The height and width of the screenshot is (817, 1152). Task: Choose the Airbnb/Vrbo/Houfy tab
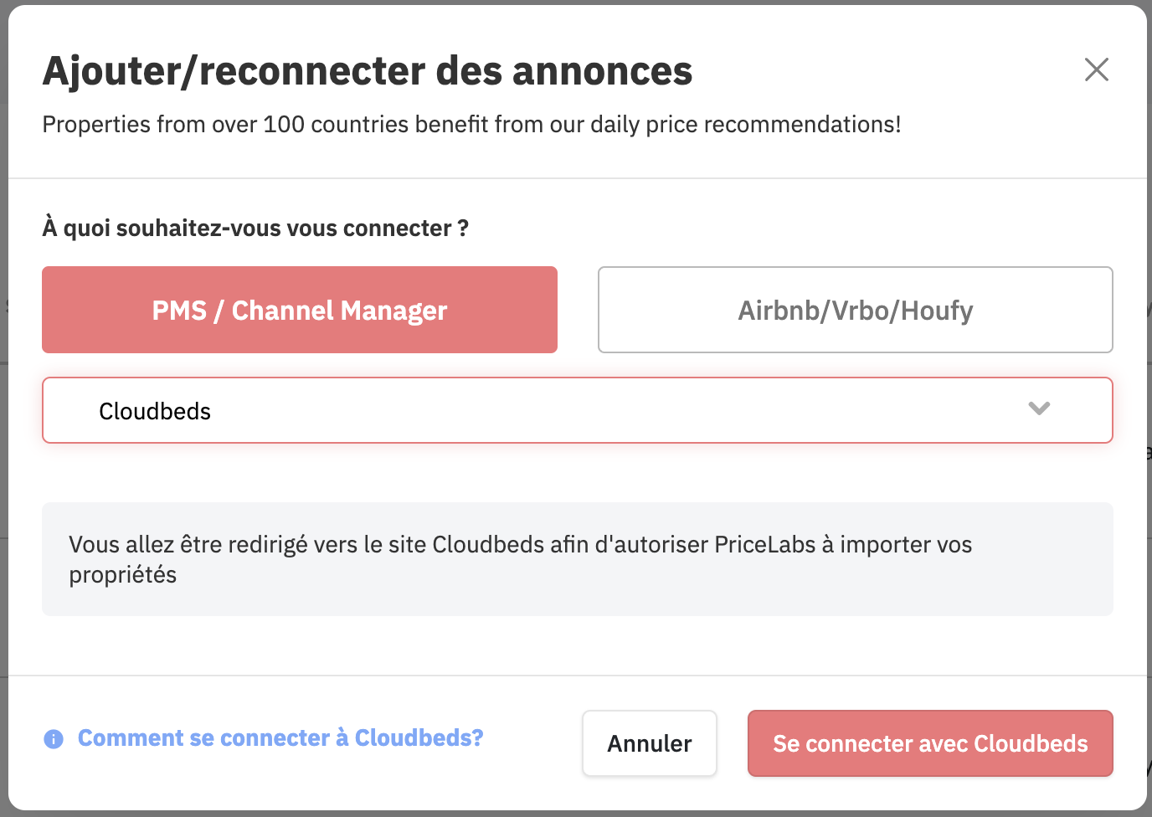click(855, 310)
